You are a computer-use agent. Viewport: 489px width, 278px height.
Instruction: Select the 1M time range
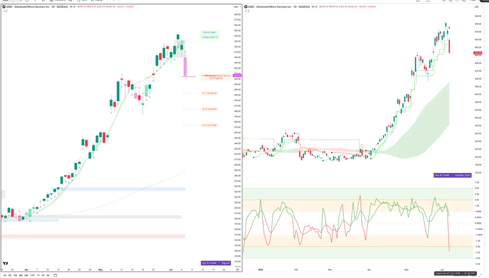coord(15,275)
